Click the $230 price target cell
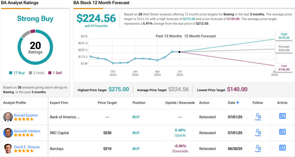 tap(107, 133)
